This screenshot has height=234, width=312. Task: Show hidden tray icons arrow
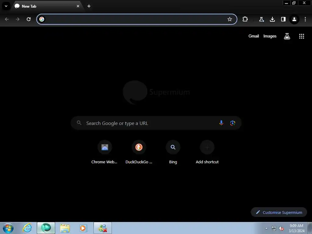(x=266, y=228)
